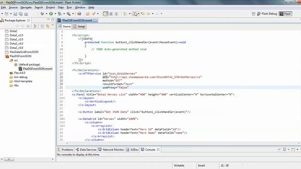This screenshot has height=169, width=301.
Task: Open the Debug configurations dropdown arrow
Action: pyautogui.click(x=47, y=14)
